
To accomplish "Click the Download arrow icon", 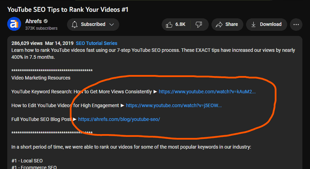I will coord(253,25).
